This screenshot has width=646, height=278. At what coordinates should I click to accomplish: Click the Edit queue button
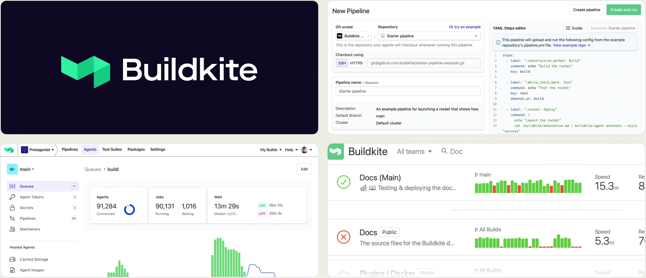[304, 169]
